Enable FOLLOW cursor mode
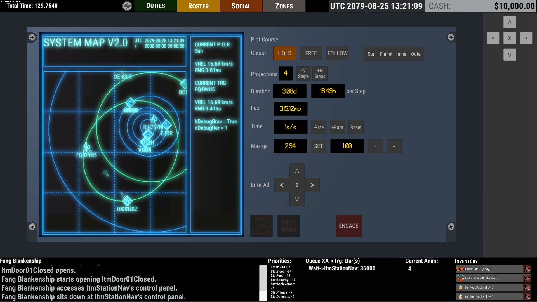Screen dimensions: 537x302 [337, 53]
